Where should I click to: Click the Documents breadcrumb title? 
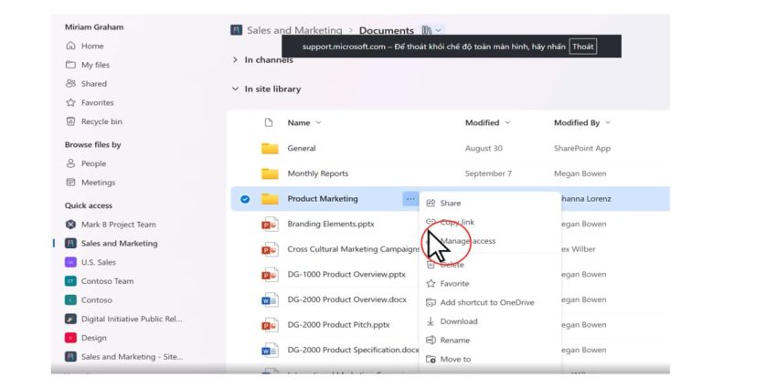(x=386, y=31)
